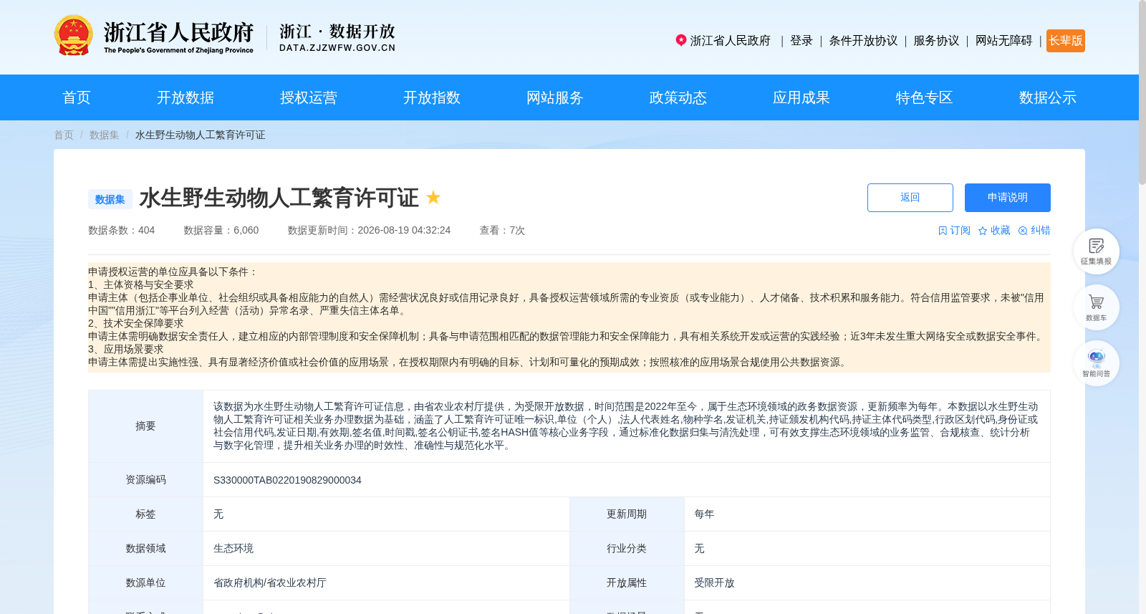Open the 条件开放协议 link
The width and height of the screenshot is (1146, 614).
click(x=863, y=41)
